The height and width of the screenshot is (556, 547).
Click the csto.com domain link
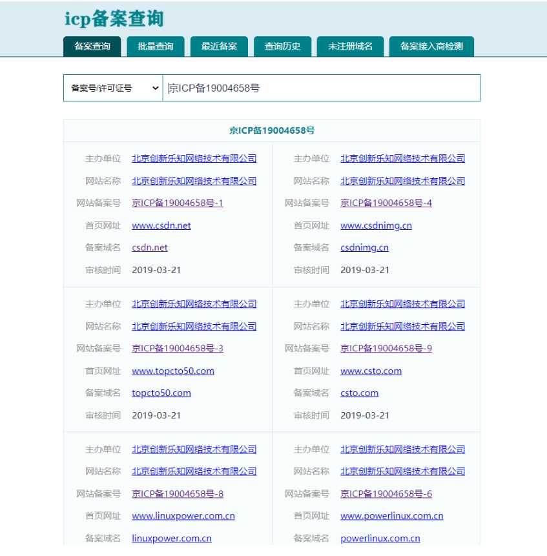point(359,393)
